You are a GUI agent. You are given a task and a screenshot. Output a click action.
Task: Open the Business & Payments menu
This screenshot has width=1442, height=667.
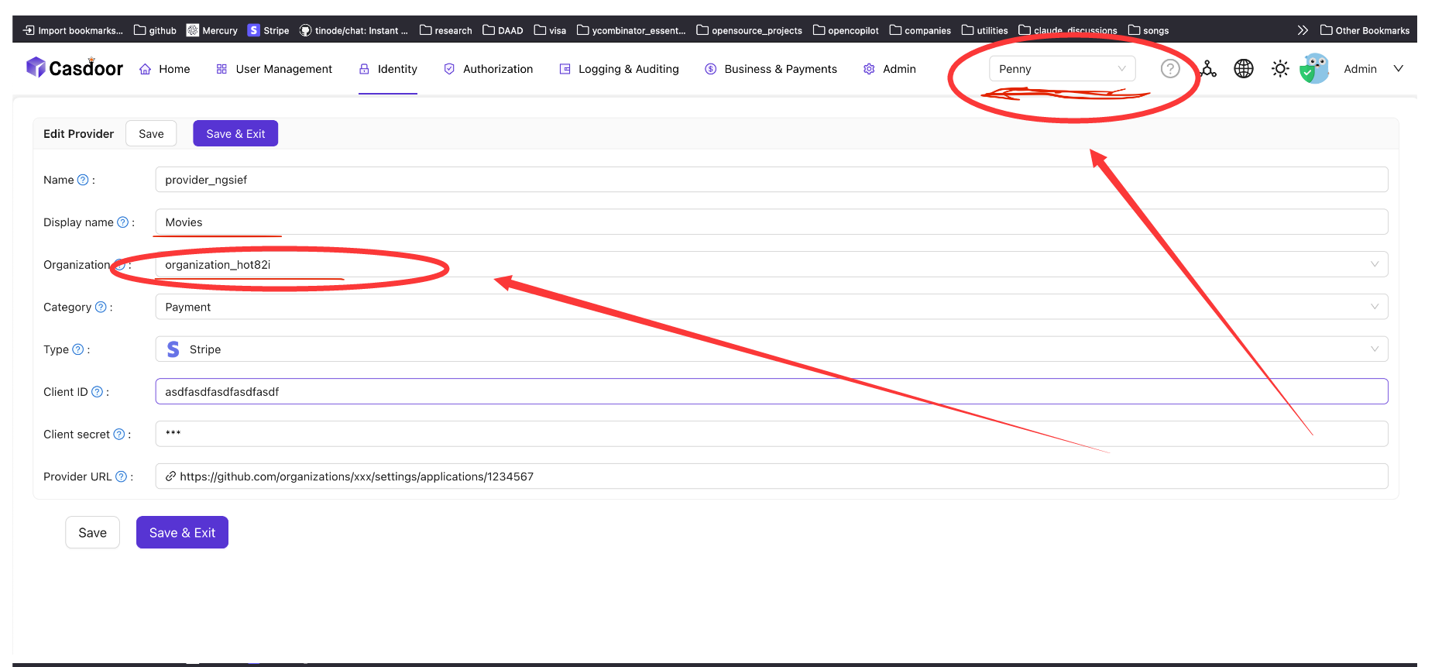[771, 69]
